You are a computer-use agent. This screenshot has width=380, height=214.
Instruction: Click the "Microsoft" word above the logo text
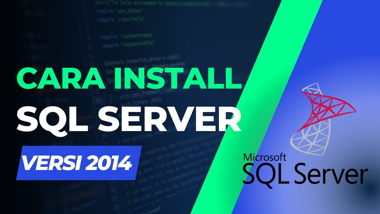pyautogui.click(x=265, y=157)
